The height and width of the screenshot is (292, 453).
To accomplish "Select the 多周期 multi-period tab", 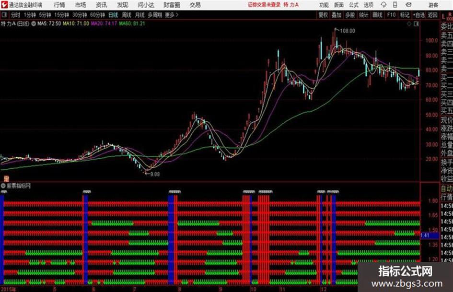I will coord(155,15).
